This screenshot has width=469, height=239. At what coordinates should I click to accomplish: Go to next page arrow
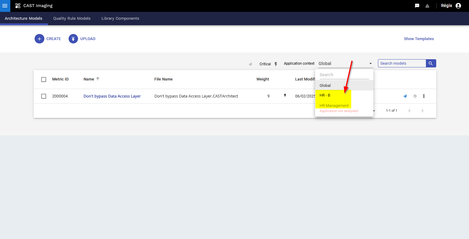[422, 111]
